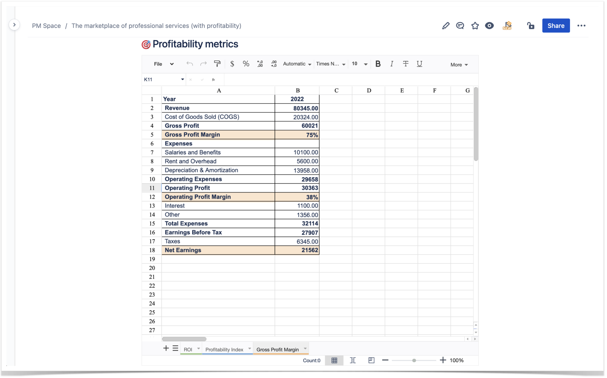Viewport: 607px width, 378px height.
Task: Click the Share button
Action: (x=556, y=25)
